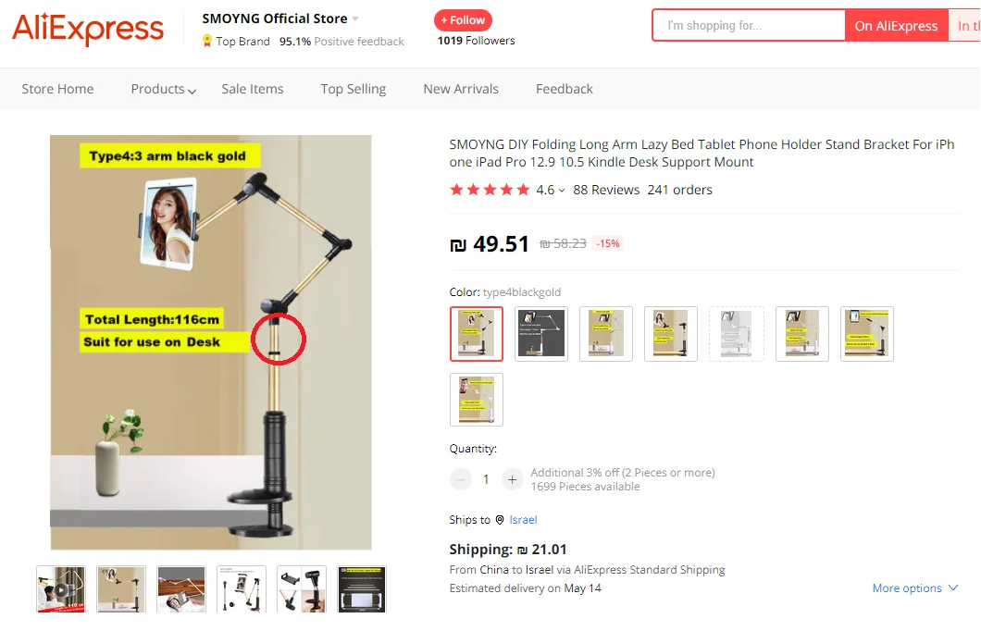Image resolution: width=981 pixels, height=631 pixels.
Task: Select the type4blackgold color variant
Action: [x=476, y=334]
